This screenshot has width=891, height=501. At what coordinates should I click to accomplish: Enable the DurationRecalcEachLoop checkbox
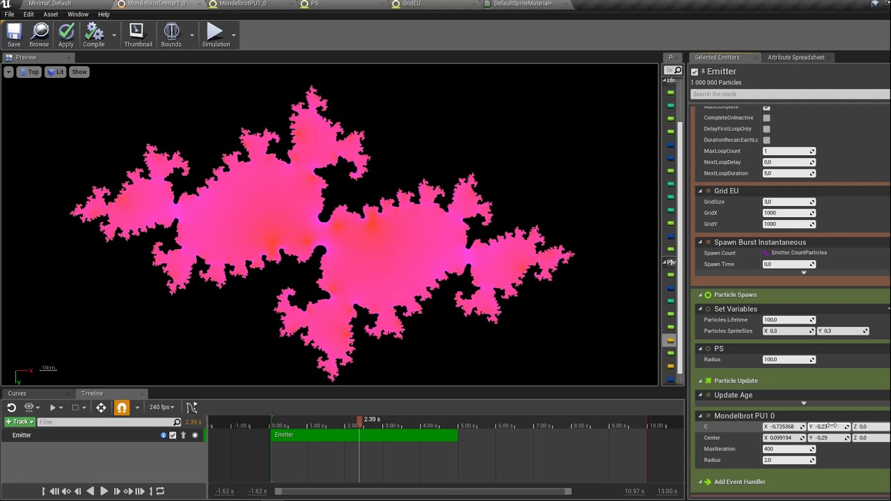click(766, 140)
